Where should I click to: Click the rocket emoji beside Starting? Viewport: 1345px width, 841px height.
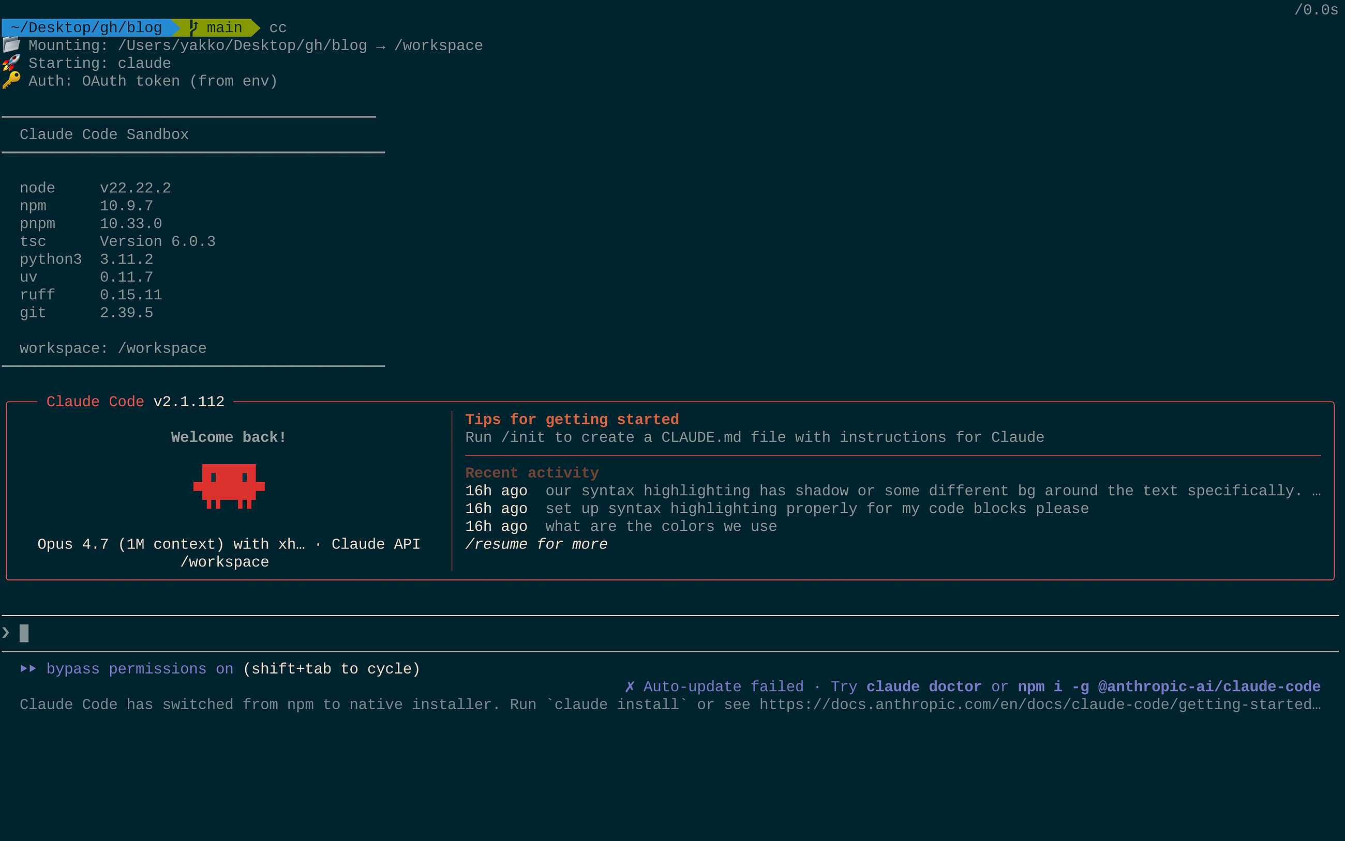11,63
